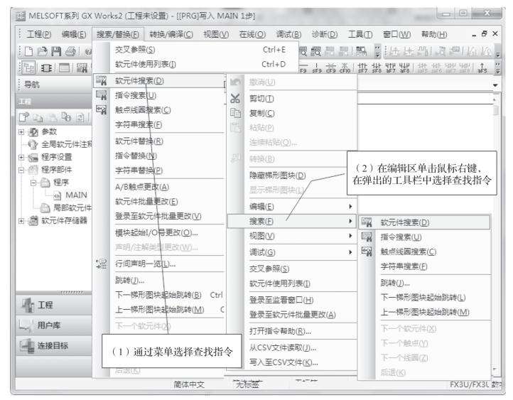Click the Open project folder icon

[42, 51]
